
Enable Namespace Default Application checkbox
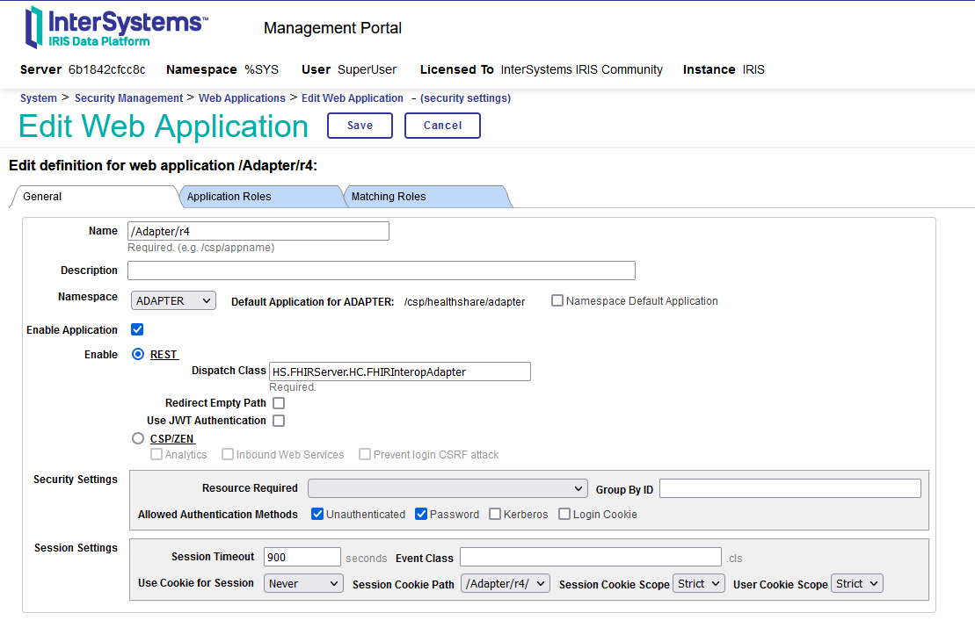pos(557,301)
